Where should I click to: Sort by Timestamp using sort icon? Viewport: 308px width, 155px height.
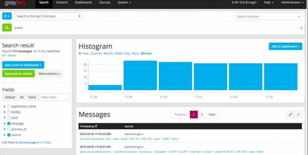point(96,126)
